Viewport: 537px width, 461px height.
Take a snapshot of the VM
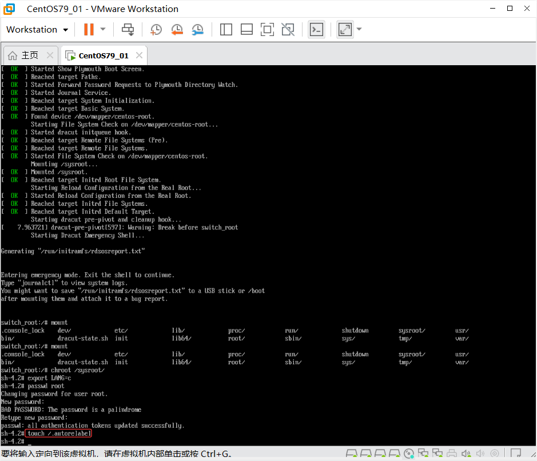(x=156, y=29)
